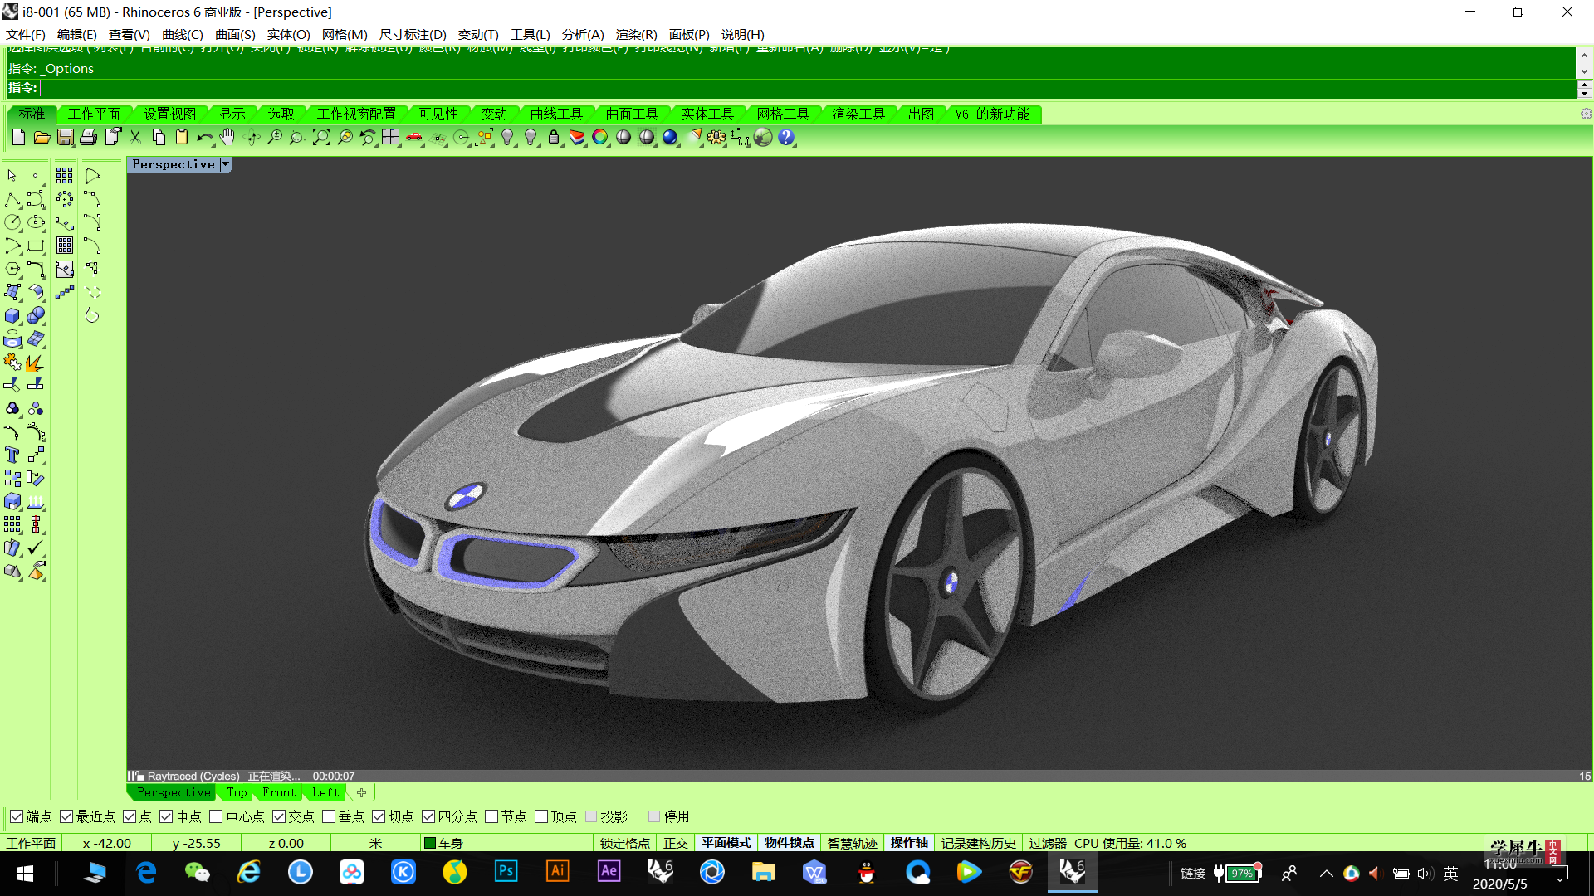The height and width of the screenshot is (896, 1594).
Task: Click the checkmark analyze icon
Action: pos(36,548)
